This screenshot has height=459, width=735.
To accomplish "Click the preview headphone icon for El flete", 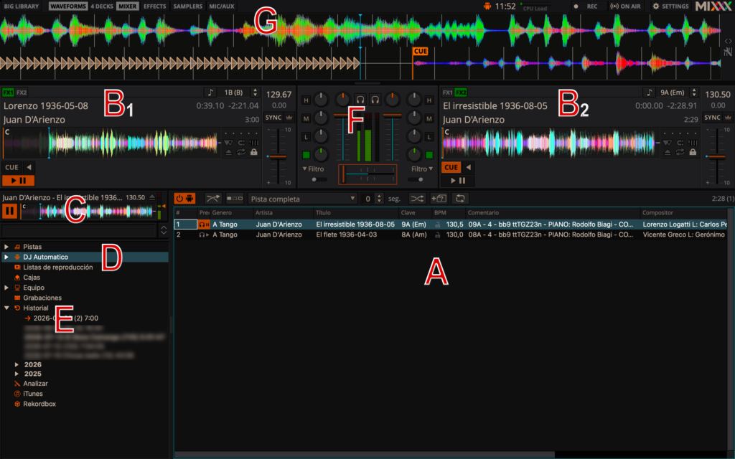I will pyautogui.click(x=203, y=235).
